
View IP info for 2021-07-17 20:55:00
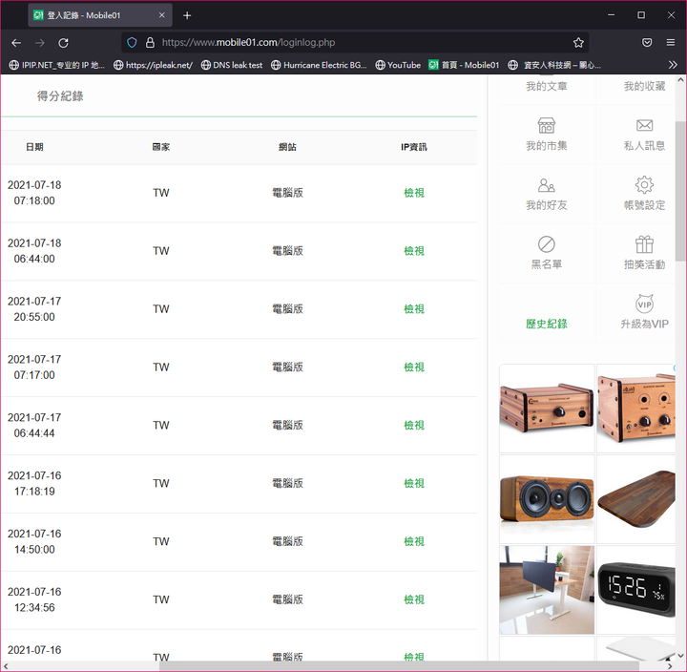click(414, 309)
